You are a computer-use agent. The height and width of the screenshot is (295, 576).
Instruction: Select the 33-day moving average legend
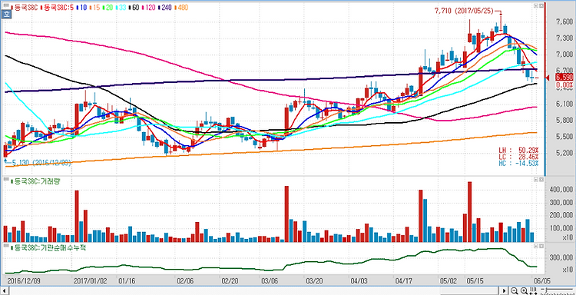[x=121, y=8]
